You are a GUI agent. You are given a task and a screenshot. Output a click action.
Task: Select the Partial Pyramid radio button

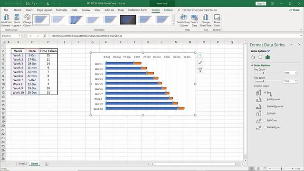point(265,106)
